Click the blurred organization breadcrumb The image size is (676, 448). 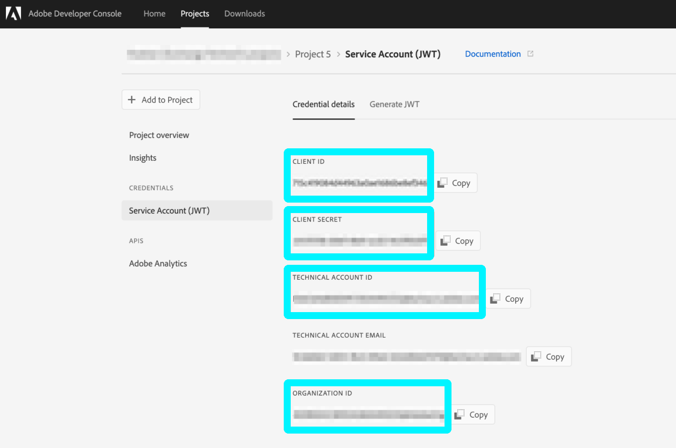[x=204, y=54]
